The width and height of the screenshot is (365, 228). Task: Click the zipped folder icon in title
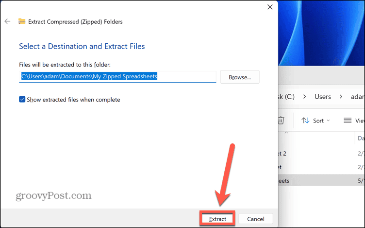click(x=22, y=21)
